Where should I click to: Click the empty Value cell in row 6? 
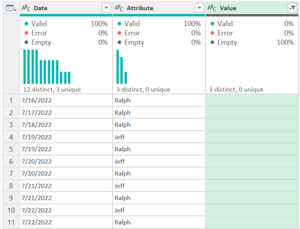252,162
